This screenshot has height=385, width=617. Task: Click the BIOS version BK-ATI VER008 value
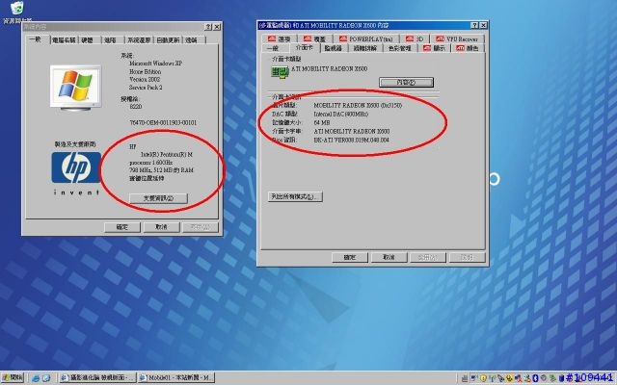(x=351, y=140)
